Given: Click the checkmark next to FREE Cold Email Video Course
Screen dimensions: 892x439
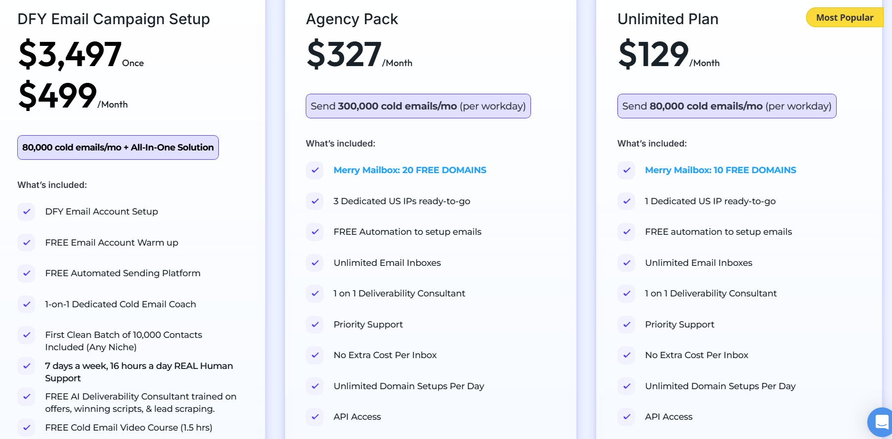Looking at the screenshot, I should pyautogui.click(x=26, y=427).
